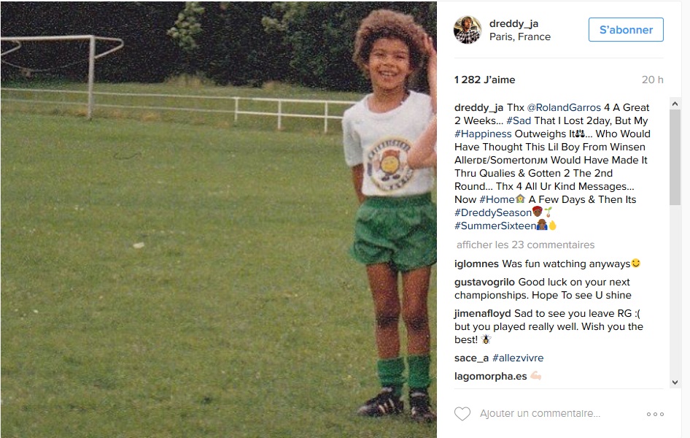The image size is (690, 438).
Task: Open the three-dot more options menu
Action: pyautogui.click(x=655, y=414)
